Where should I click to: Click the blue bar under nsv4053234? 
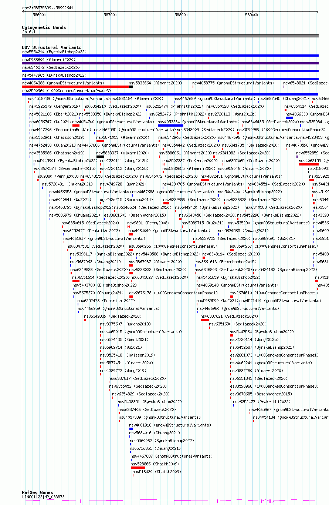click(x=171, y=126)
